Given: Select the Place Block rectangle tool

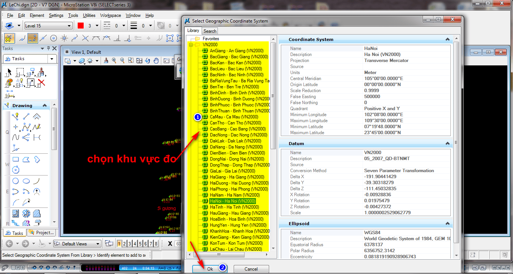Looking at the screenshot, I should click(15, 159).
